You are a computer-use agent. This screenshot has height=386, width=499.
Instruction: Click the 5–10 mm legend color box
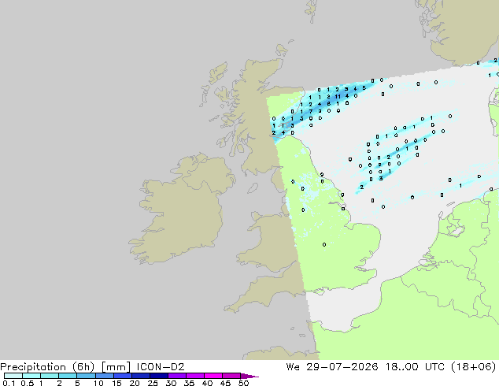(x=86, y=376)
